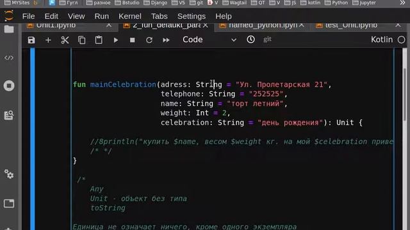The height and width of the screenshot is (230, 410).
Task: Open the Tabs menu
Action: coord(160,16)
